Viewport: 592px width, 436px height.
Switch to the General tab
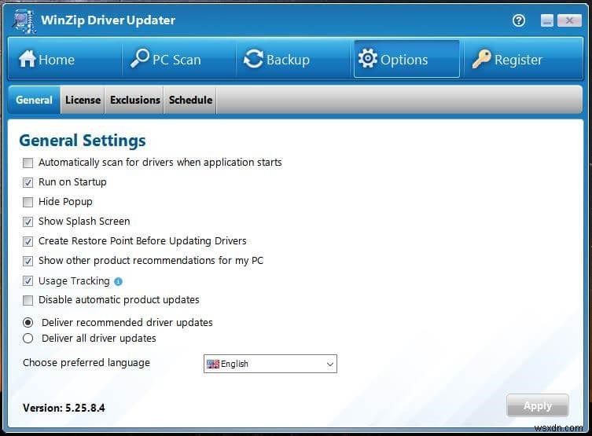point(34,100)
